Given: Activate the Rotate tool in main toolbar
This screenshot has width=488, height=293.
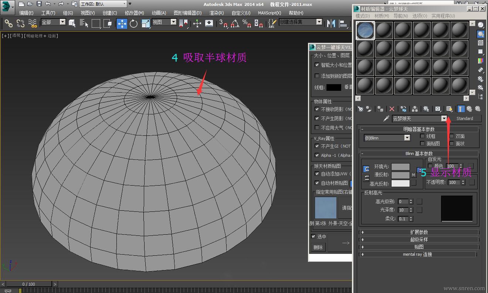Looking at the screenshot, I should coord(133,24).
